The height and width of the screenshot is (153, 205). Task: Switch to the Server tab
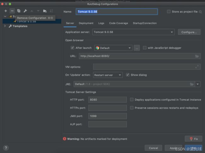[x=70, y=23]
